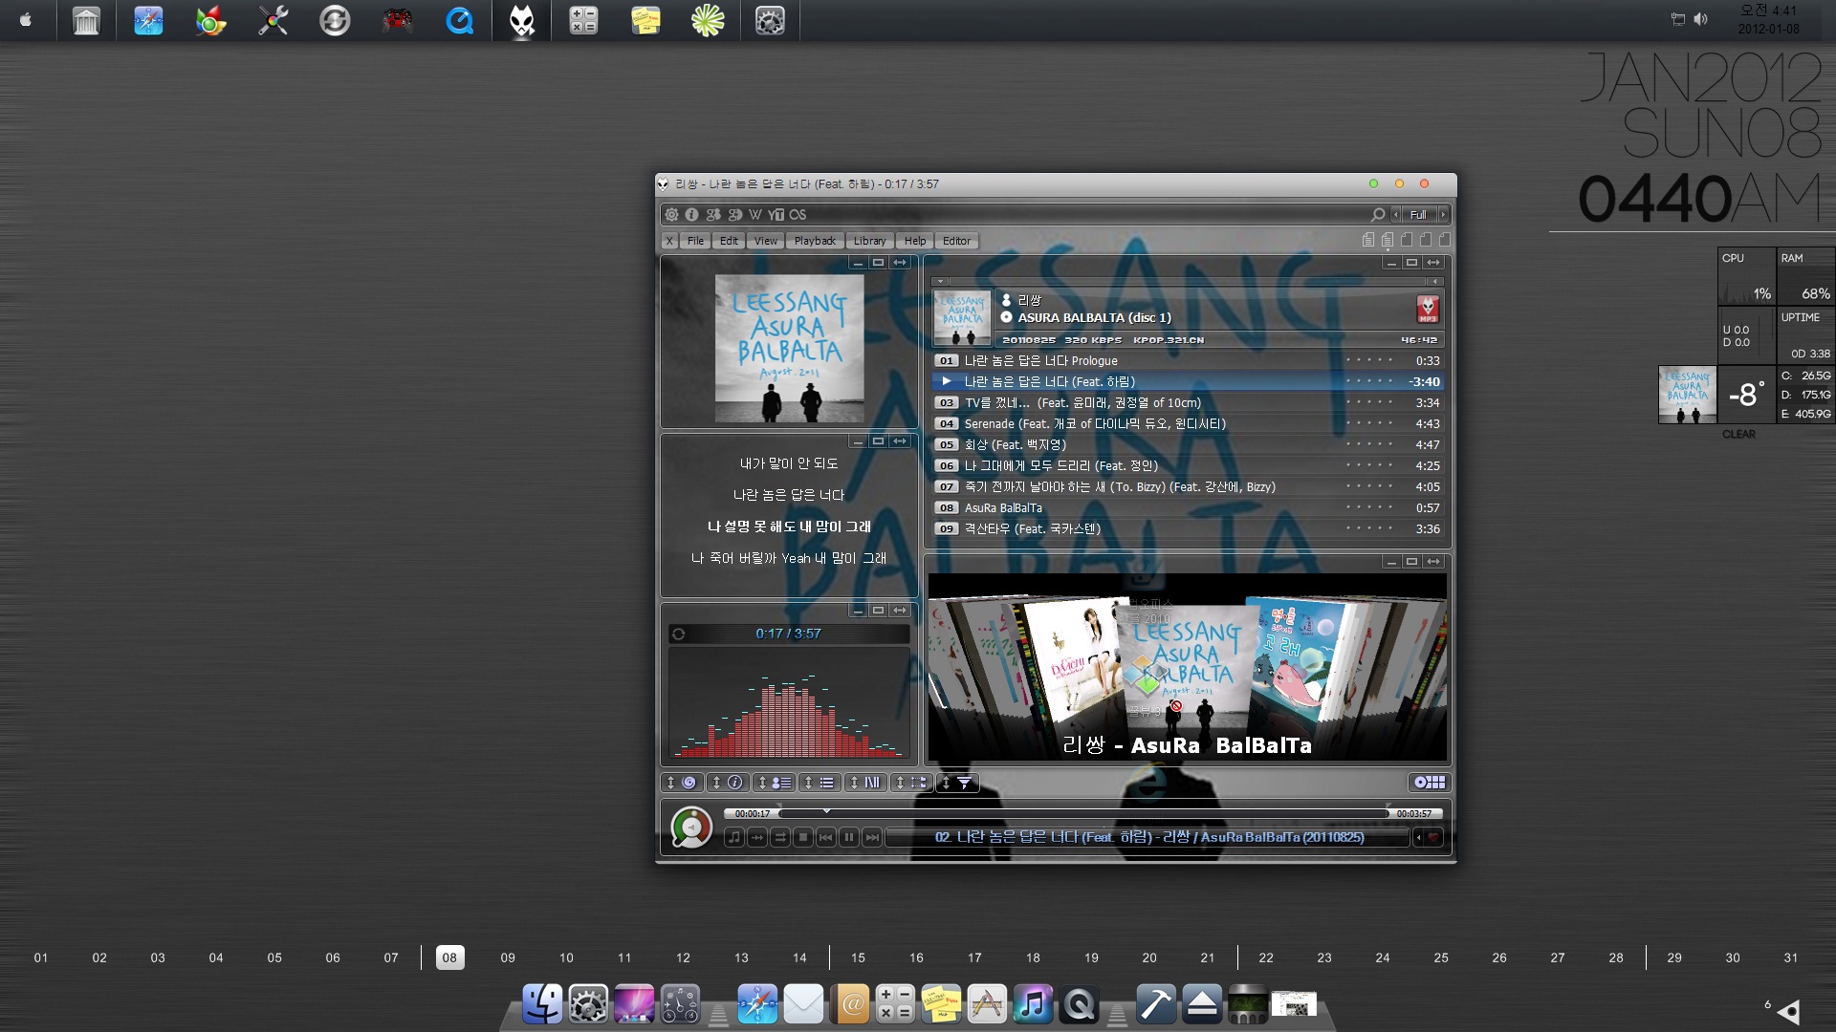Image resolution: width=1836 pixels, height=1032 pixels.
Task: Skip to next track
Action: (872, 837)
